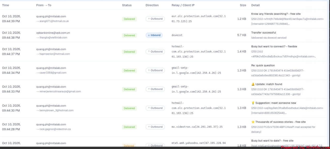Image resolution: width=330 pixels, height=149 pixels.
Task: Click Outbound badge in bennybrown_3 row
Action: click(155, 108)
